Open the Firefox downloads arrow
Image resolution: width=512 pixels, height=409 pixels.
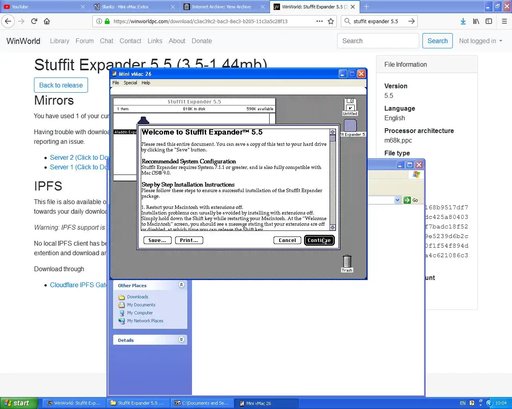(x=463, y=21)
